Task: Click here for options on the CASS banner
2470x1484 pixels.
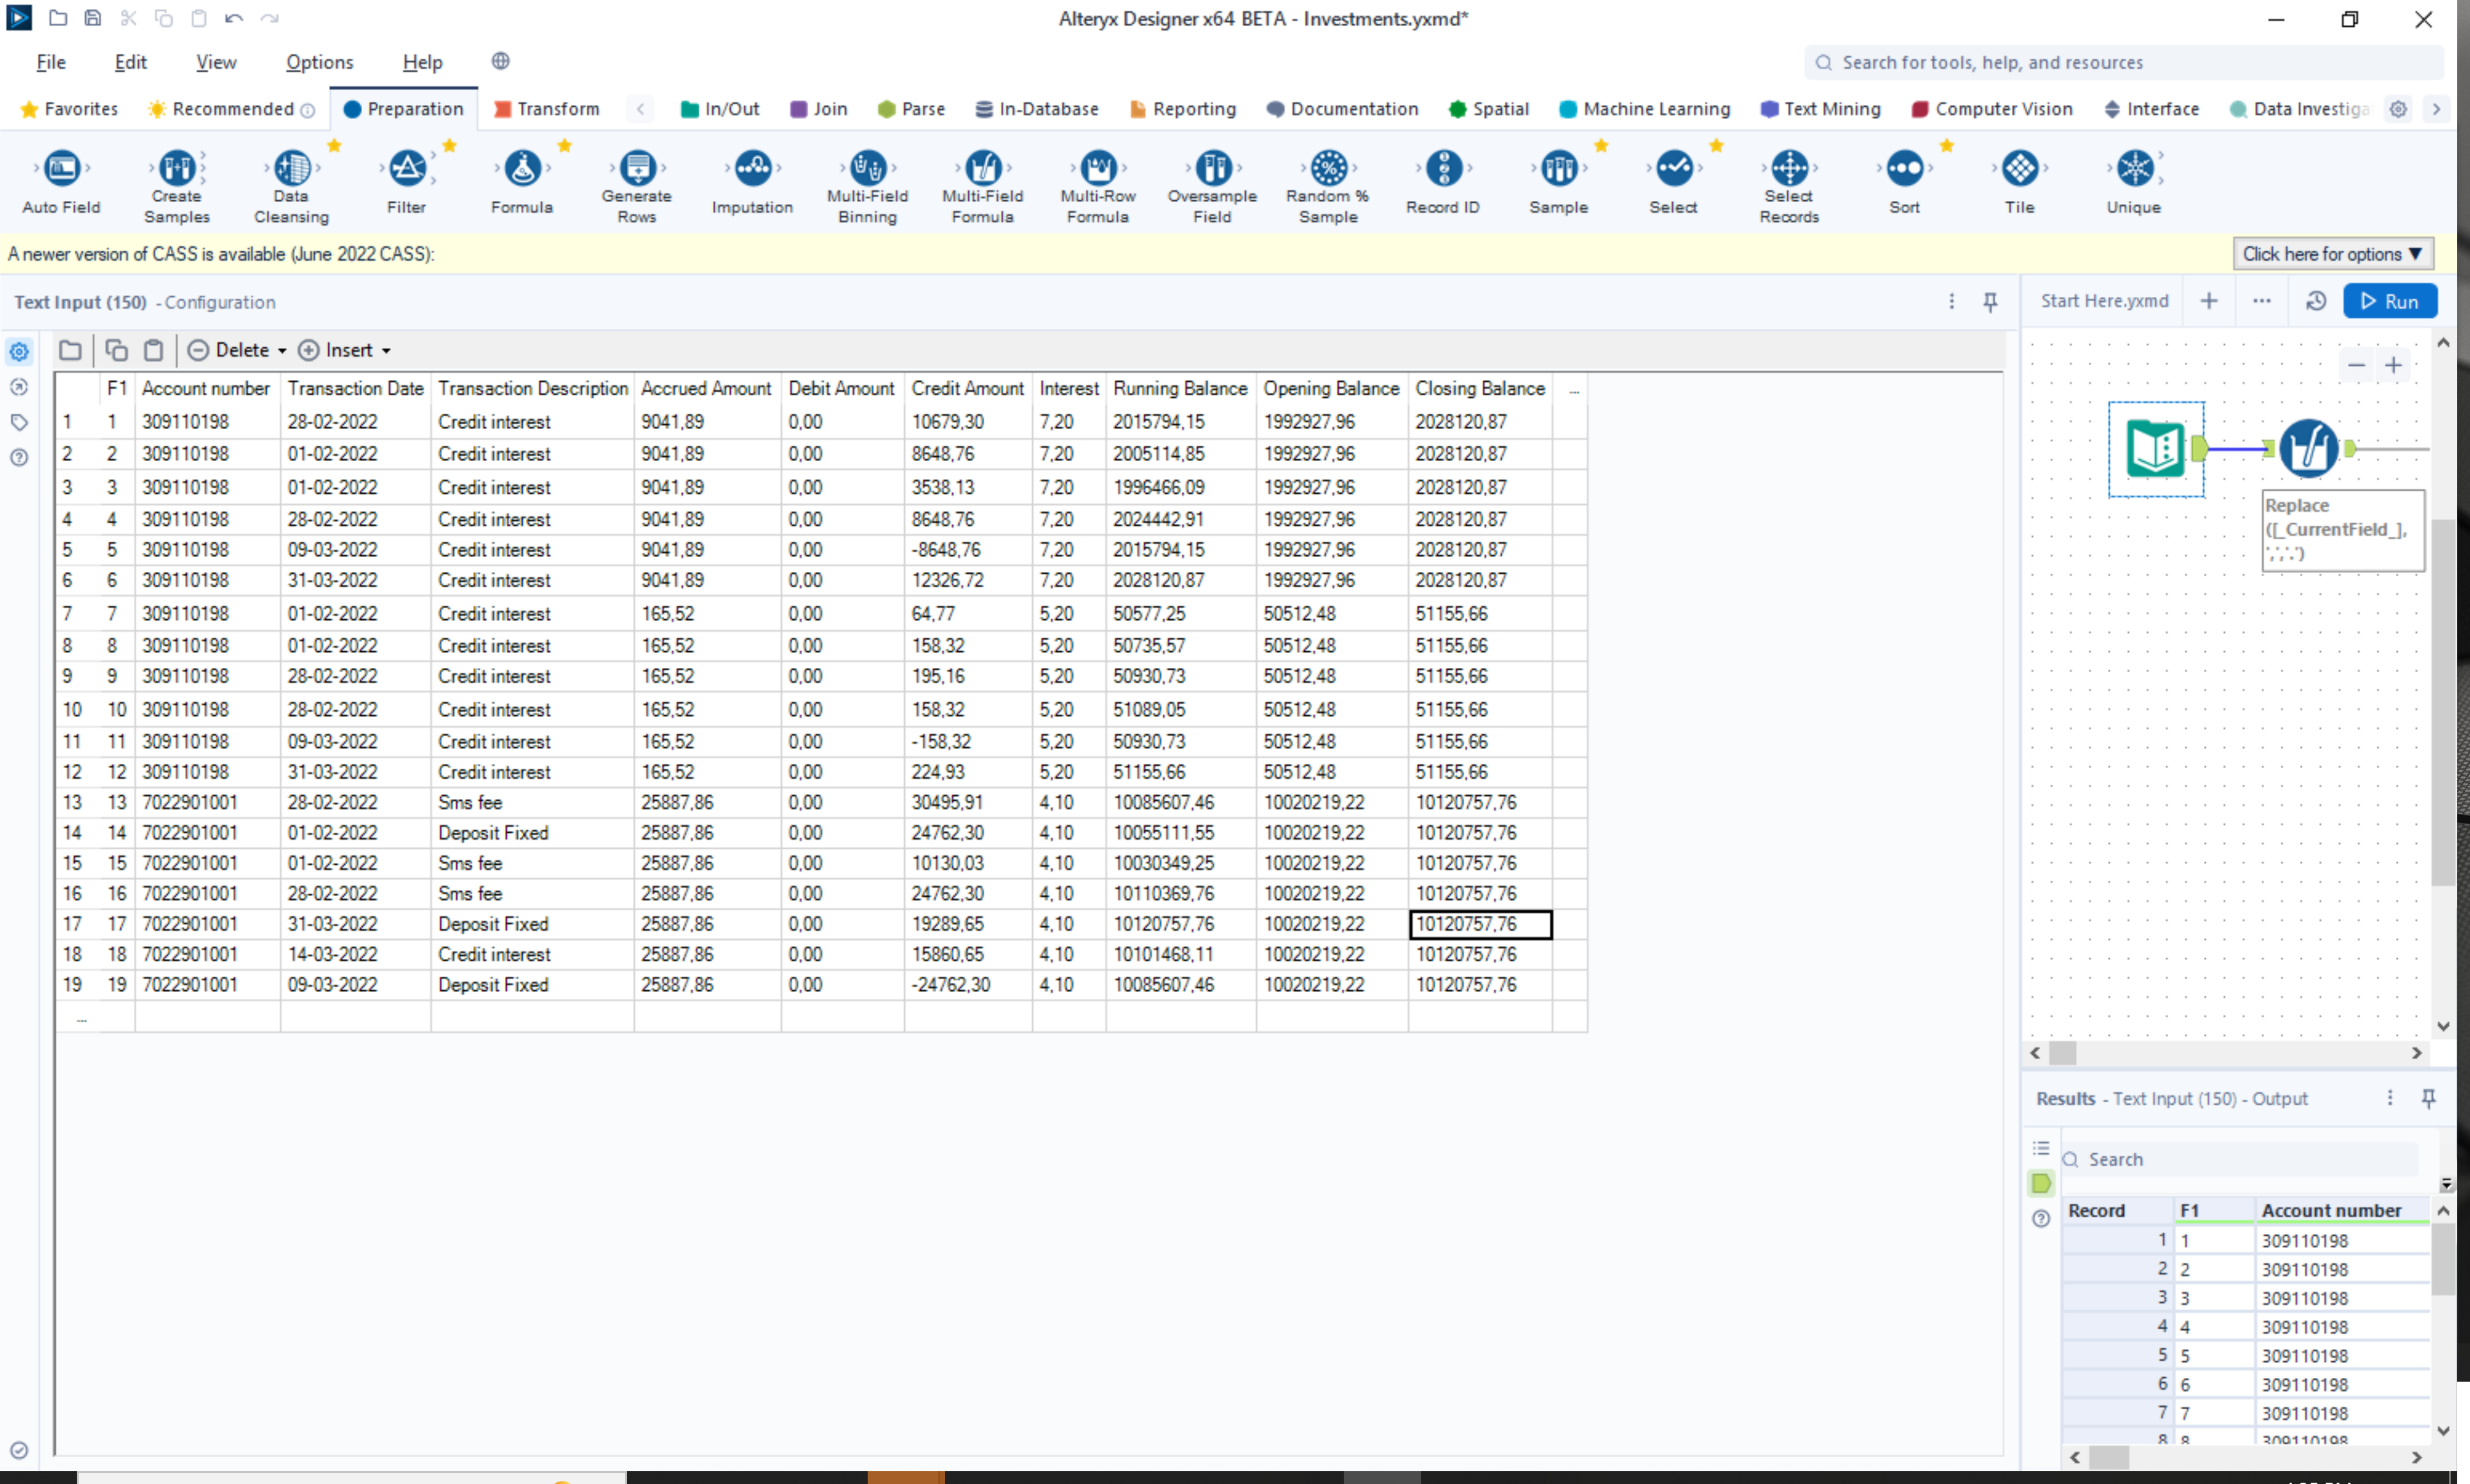Action: (2332, 253)
